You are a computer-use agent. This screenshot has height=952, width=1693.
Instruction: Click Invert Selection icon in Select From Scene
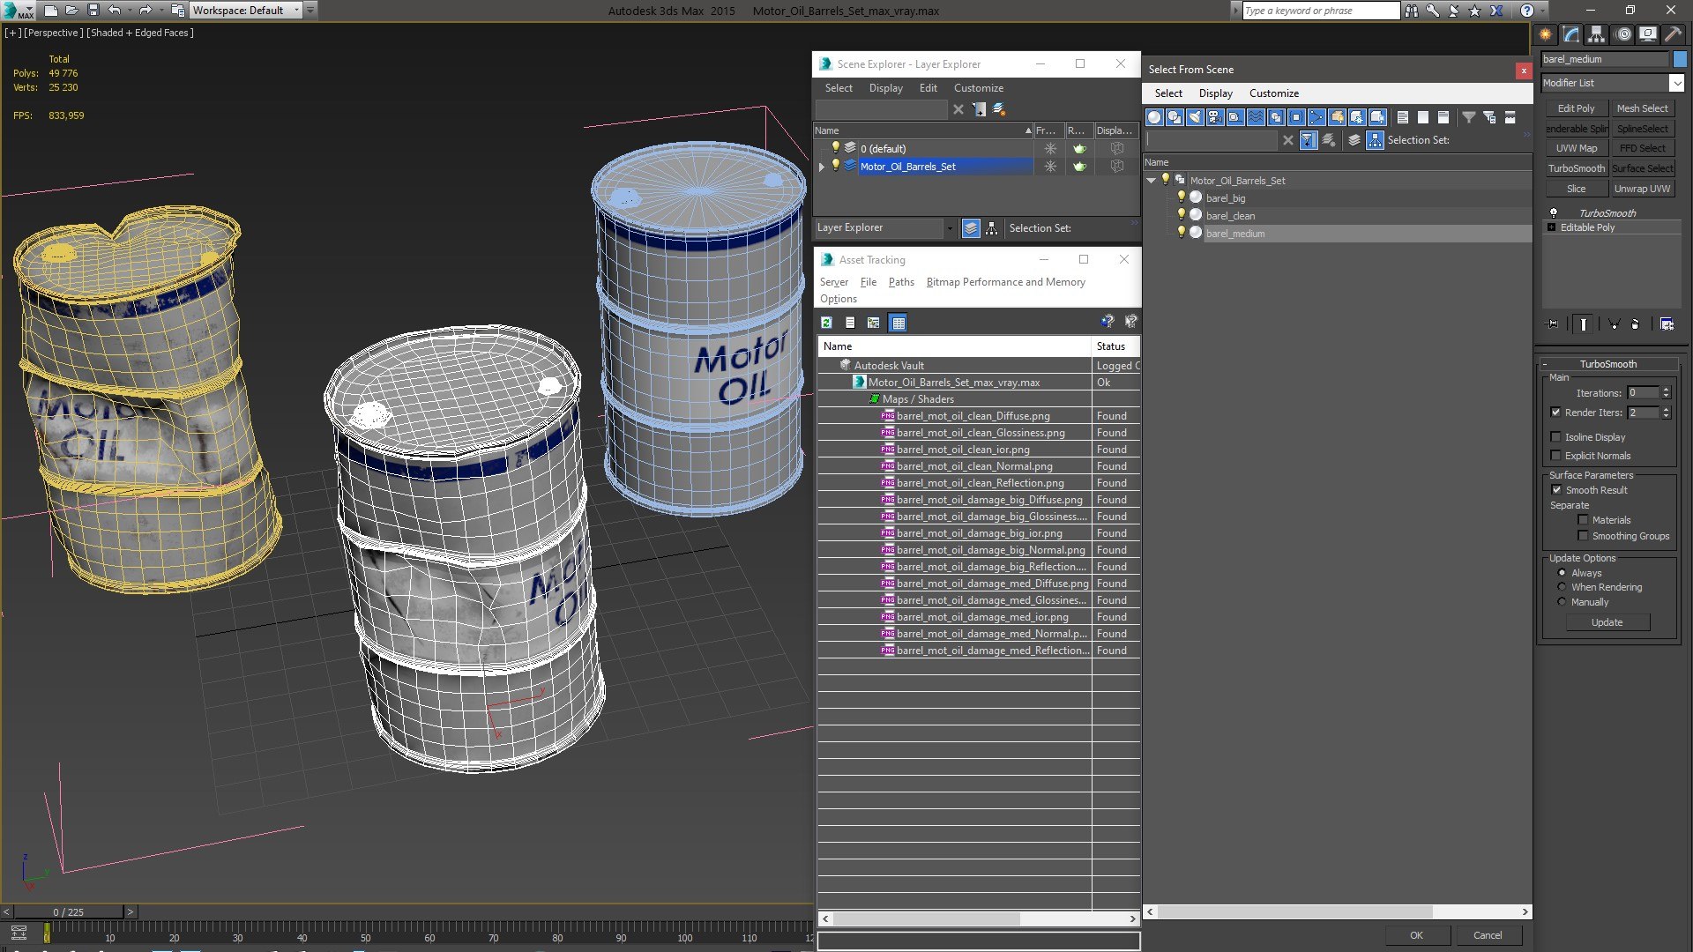[1443, 117]
